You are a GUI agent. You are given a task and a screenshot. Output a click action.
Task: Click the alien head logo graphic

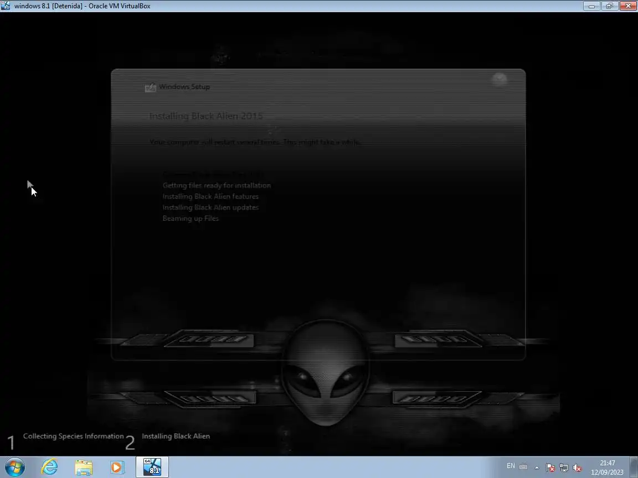(x=325, y=372)
